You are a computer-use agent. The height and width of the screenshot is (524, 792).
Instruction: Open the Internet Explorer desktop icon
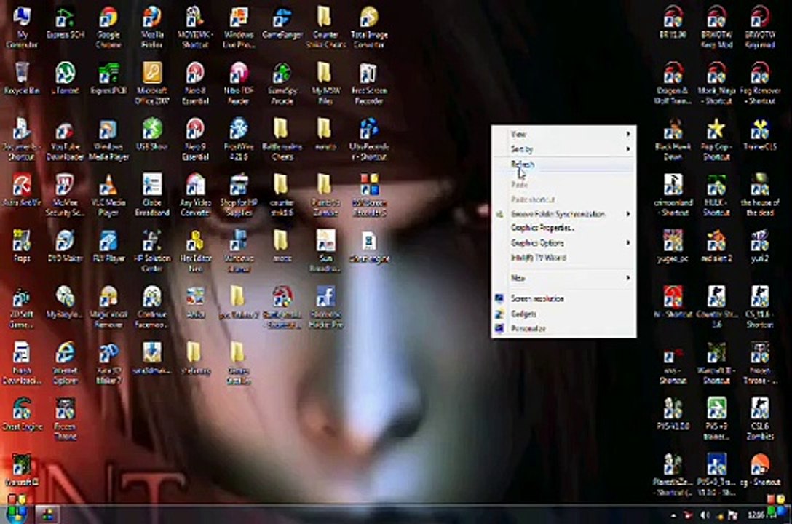pos(66,354)
